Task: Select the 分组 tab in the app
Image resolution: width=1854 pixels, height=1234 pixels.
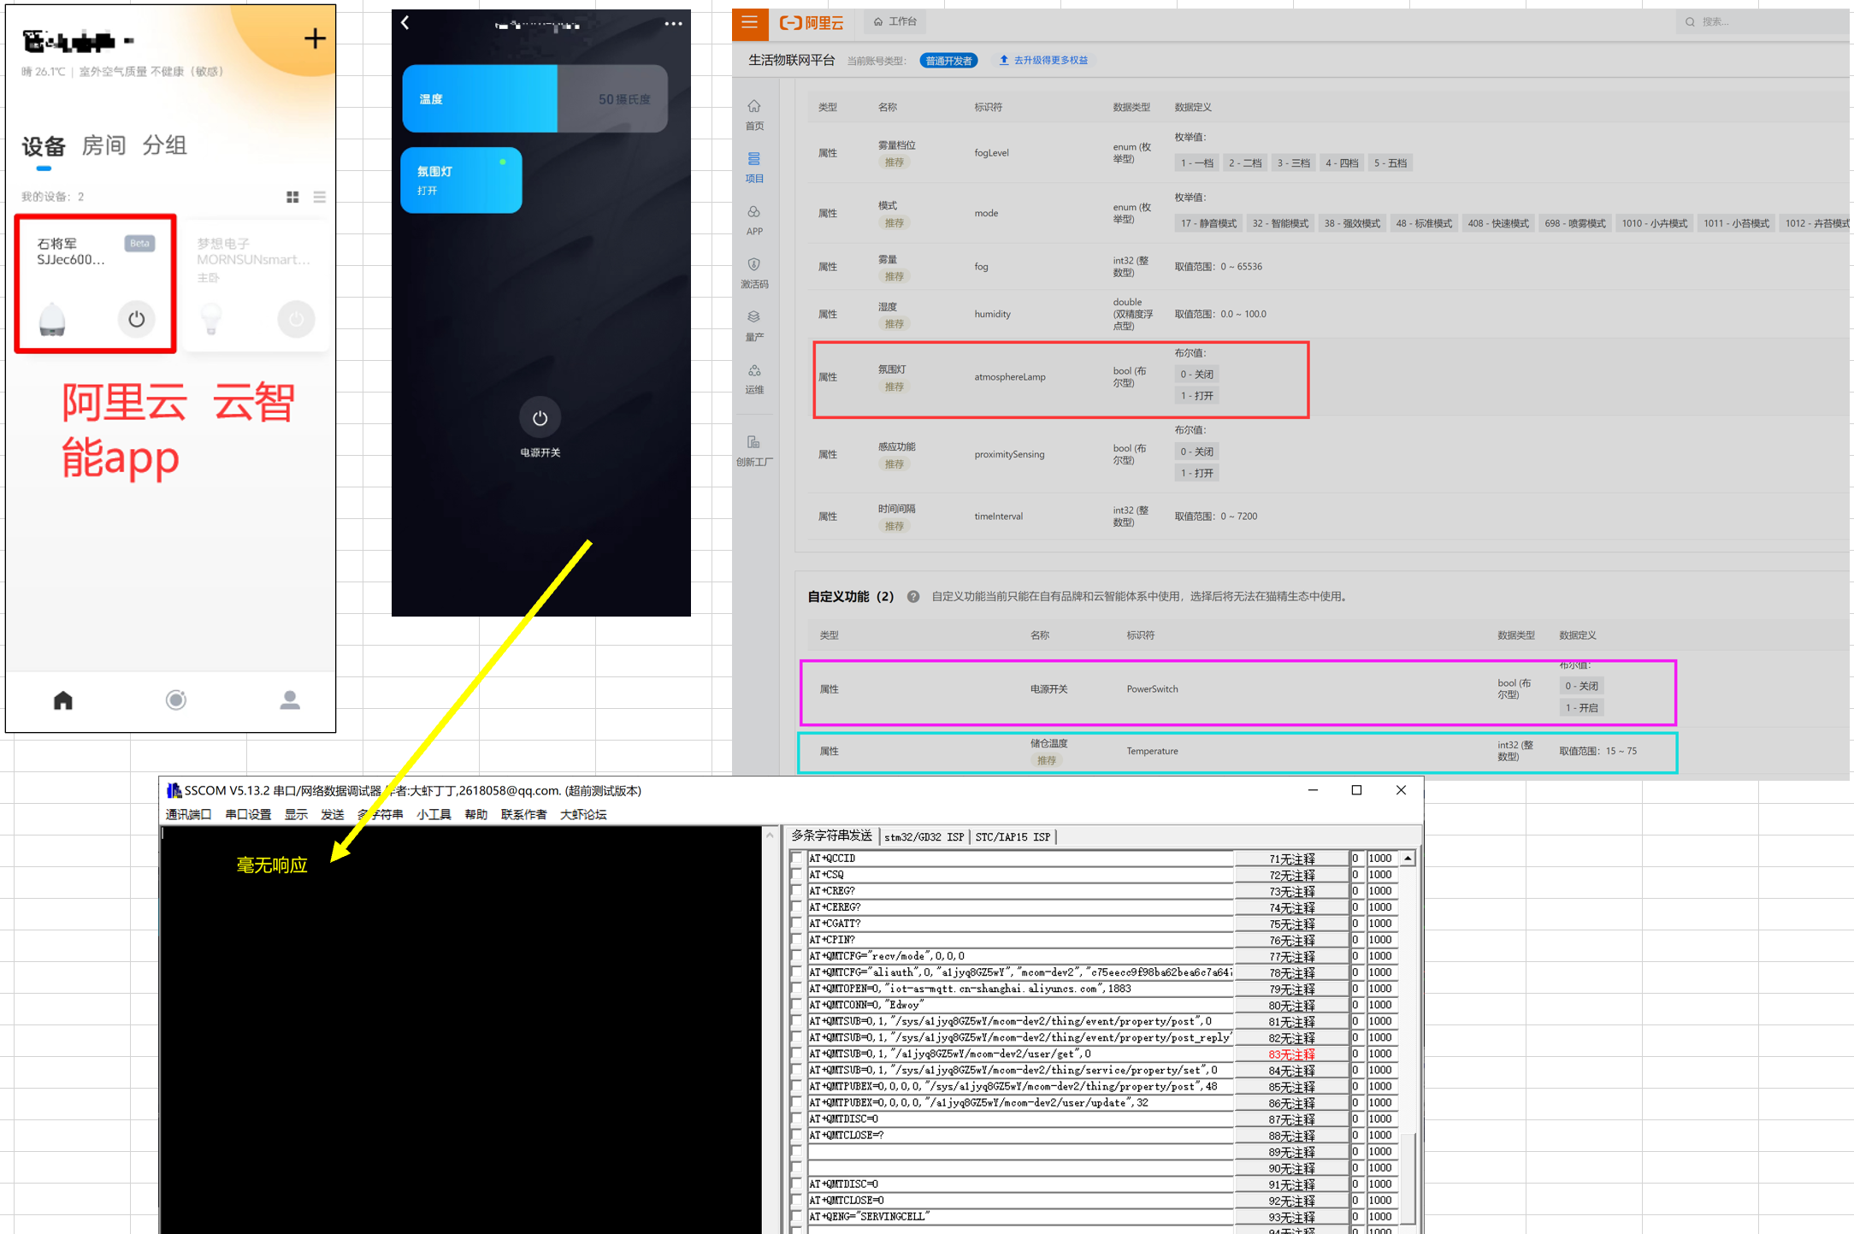Action: coord(164,145)
